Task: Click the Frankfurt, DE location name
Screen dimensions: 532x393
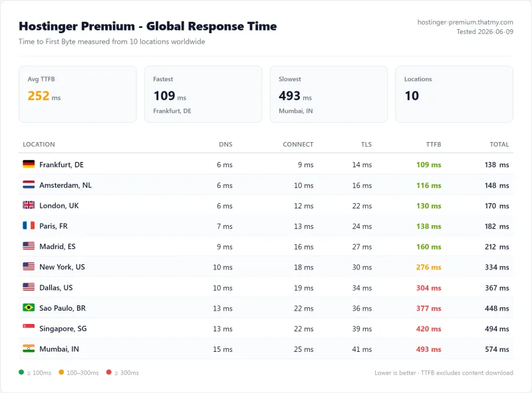Action: pyautogui.click(x=61, y=165)
